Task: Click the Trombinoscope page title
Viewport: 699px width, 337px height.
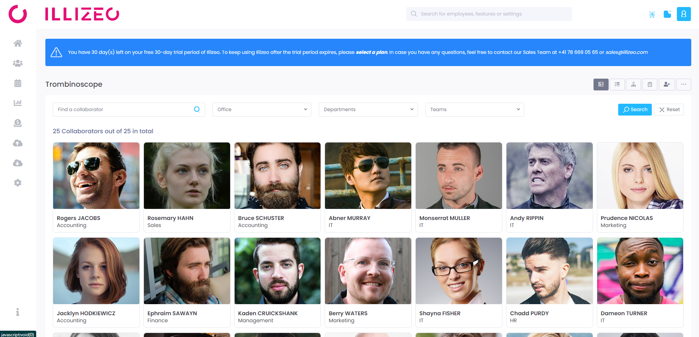Action: coord(74,85)
